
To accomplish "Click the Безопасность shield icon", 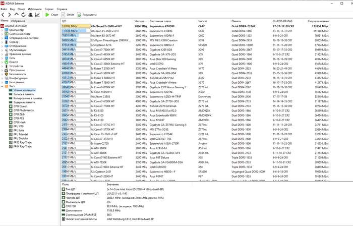I will (x=6, y=74).
